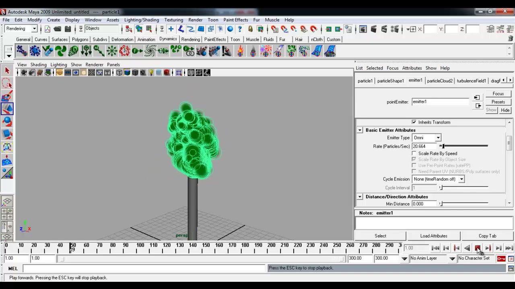Image resolution: width=515 pixels, height=289 pixels.
Task: Click the Presets button
Action: [498, 102]
